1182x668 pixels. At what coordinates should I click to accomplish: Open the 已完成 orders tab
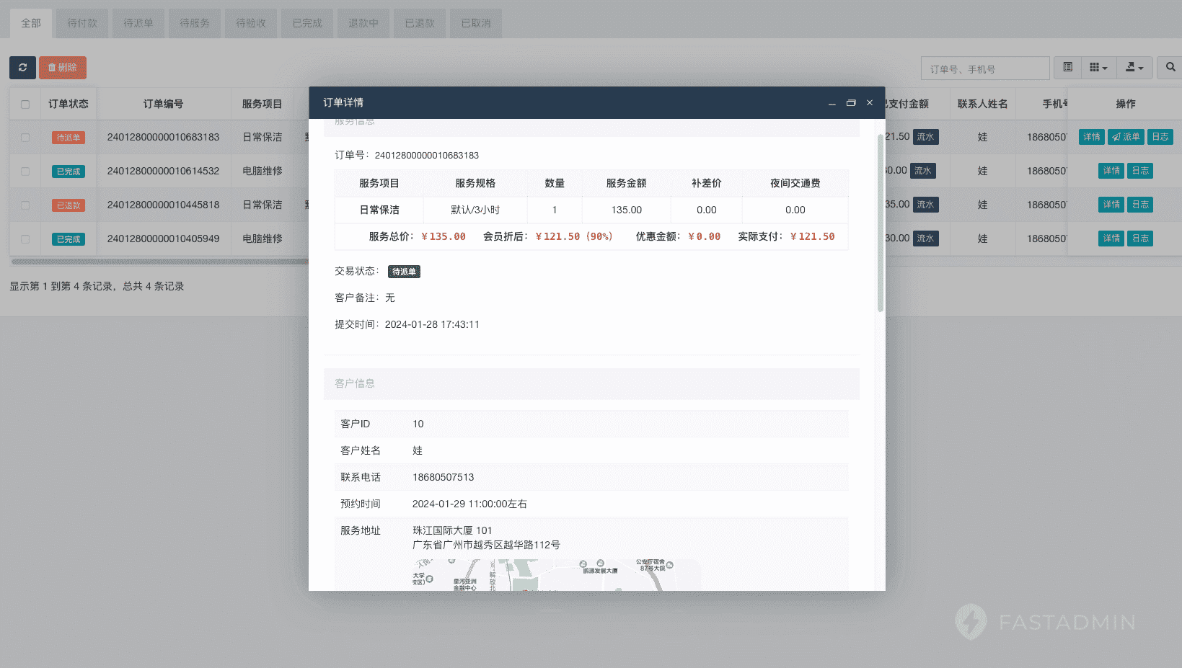pos(307,23)
